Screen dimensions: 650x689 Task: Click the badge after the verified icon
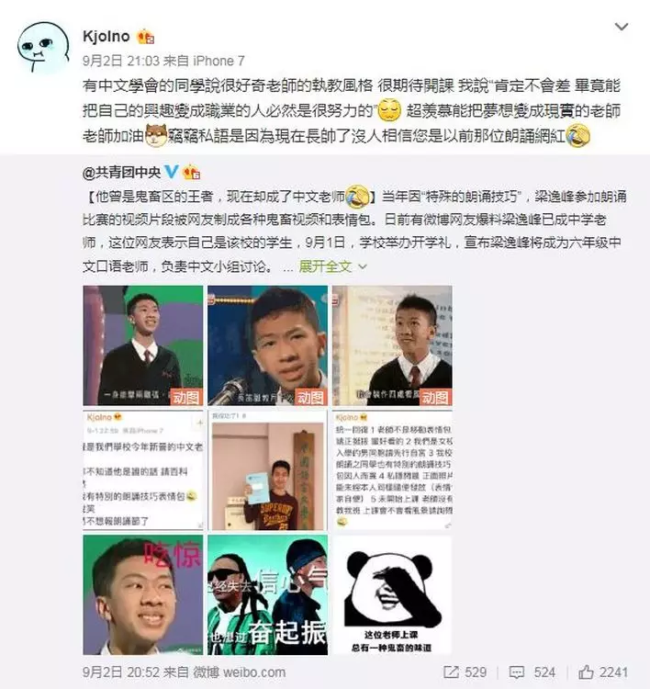click(x=192, y=173)
